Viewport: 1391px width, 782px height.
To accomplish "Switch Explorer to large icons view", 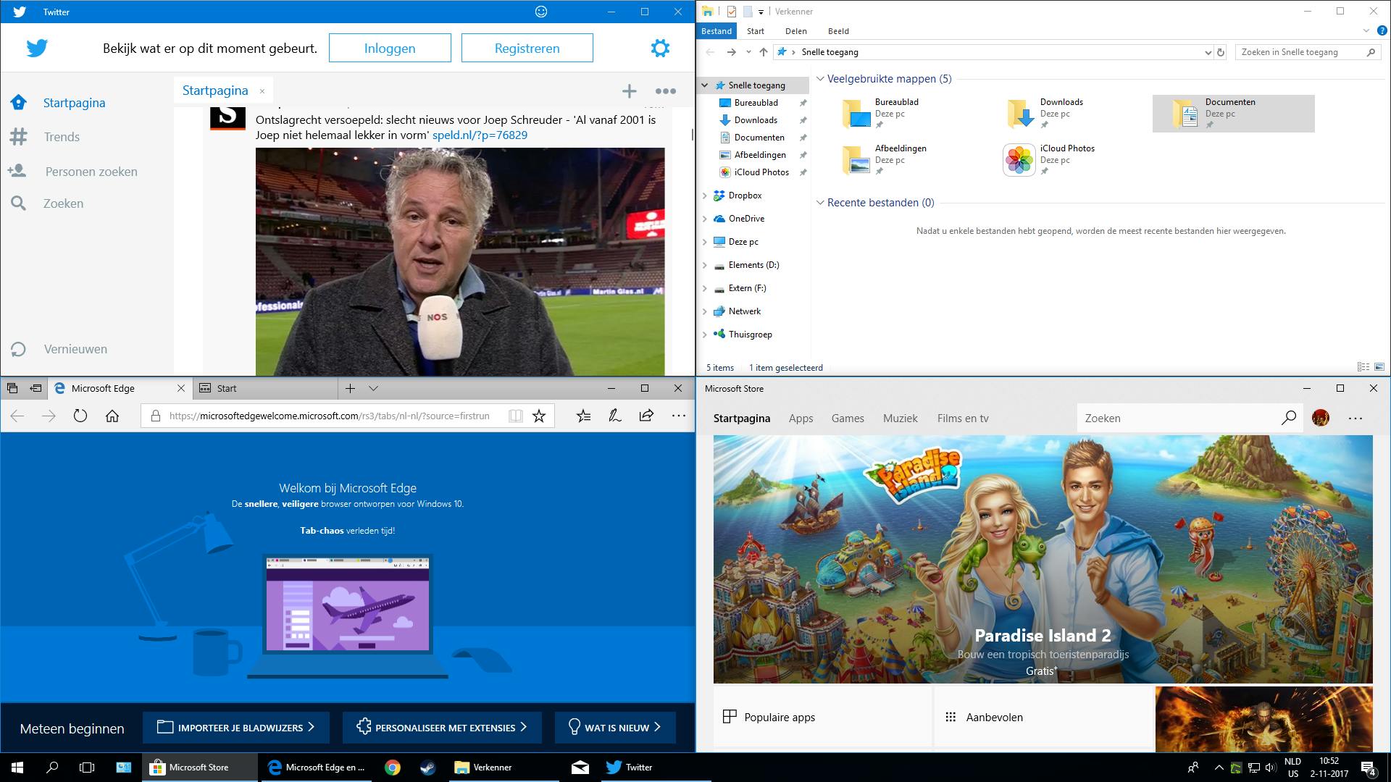I will pos(1379,367).
